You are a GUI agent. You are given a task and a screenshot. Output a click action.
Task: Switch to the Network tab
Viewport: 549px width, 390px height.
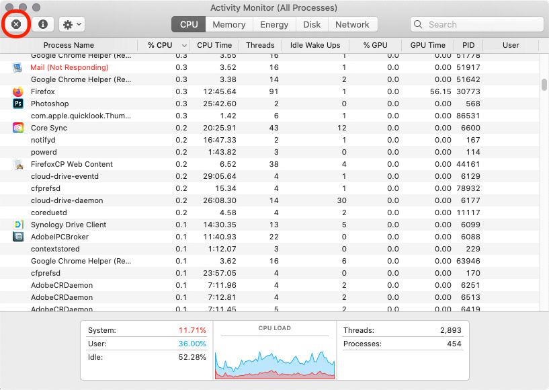point(352,24)
